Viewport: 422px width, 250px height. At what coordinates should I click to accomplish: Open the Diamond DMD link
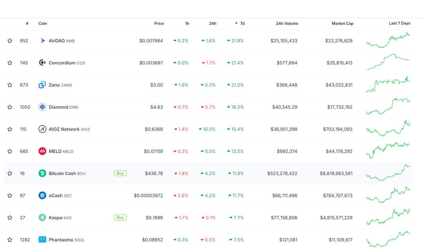tap(63, 107)
